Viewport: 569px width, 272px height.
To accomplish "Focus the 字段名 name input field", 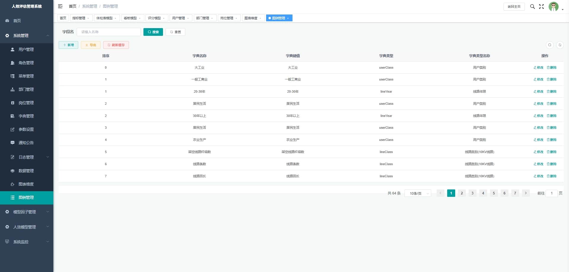I will (109, 32).
